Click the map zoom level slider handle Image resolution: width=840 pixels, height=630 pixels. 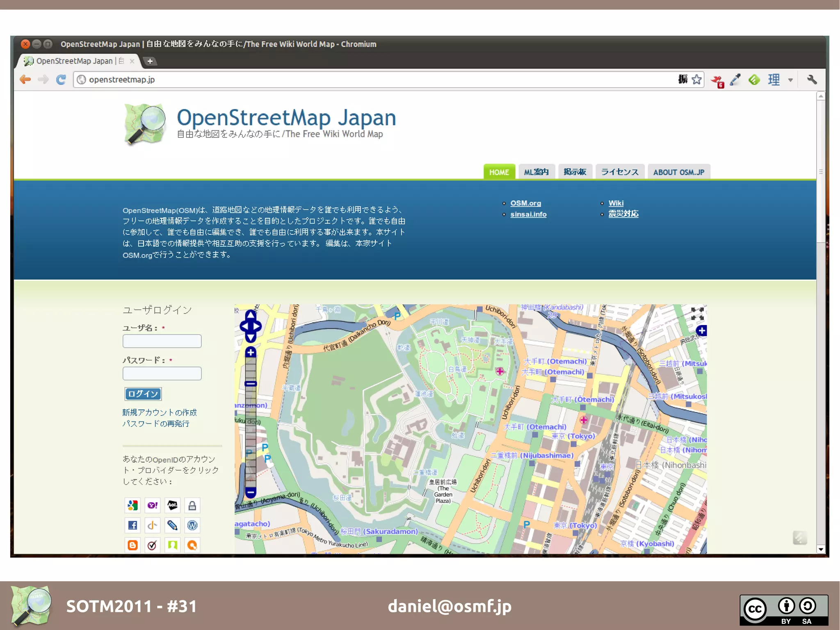coord(251,384)
